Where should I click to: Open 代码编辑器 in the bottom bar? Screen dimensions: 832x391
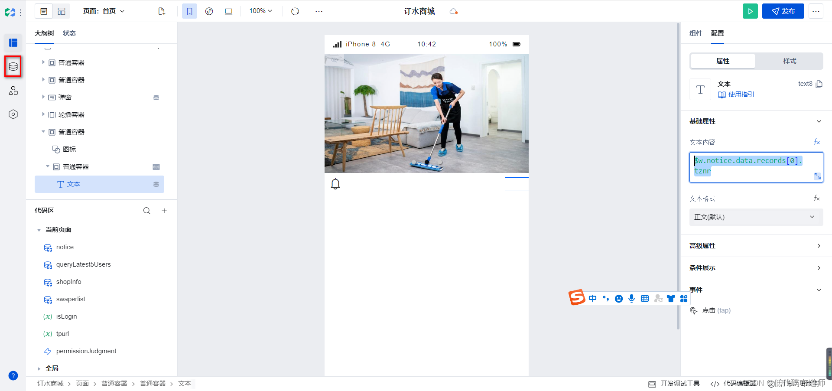pyautogui.click(x=734, y=384)
